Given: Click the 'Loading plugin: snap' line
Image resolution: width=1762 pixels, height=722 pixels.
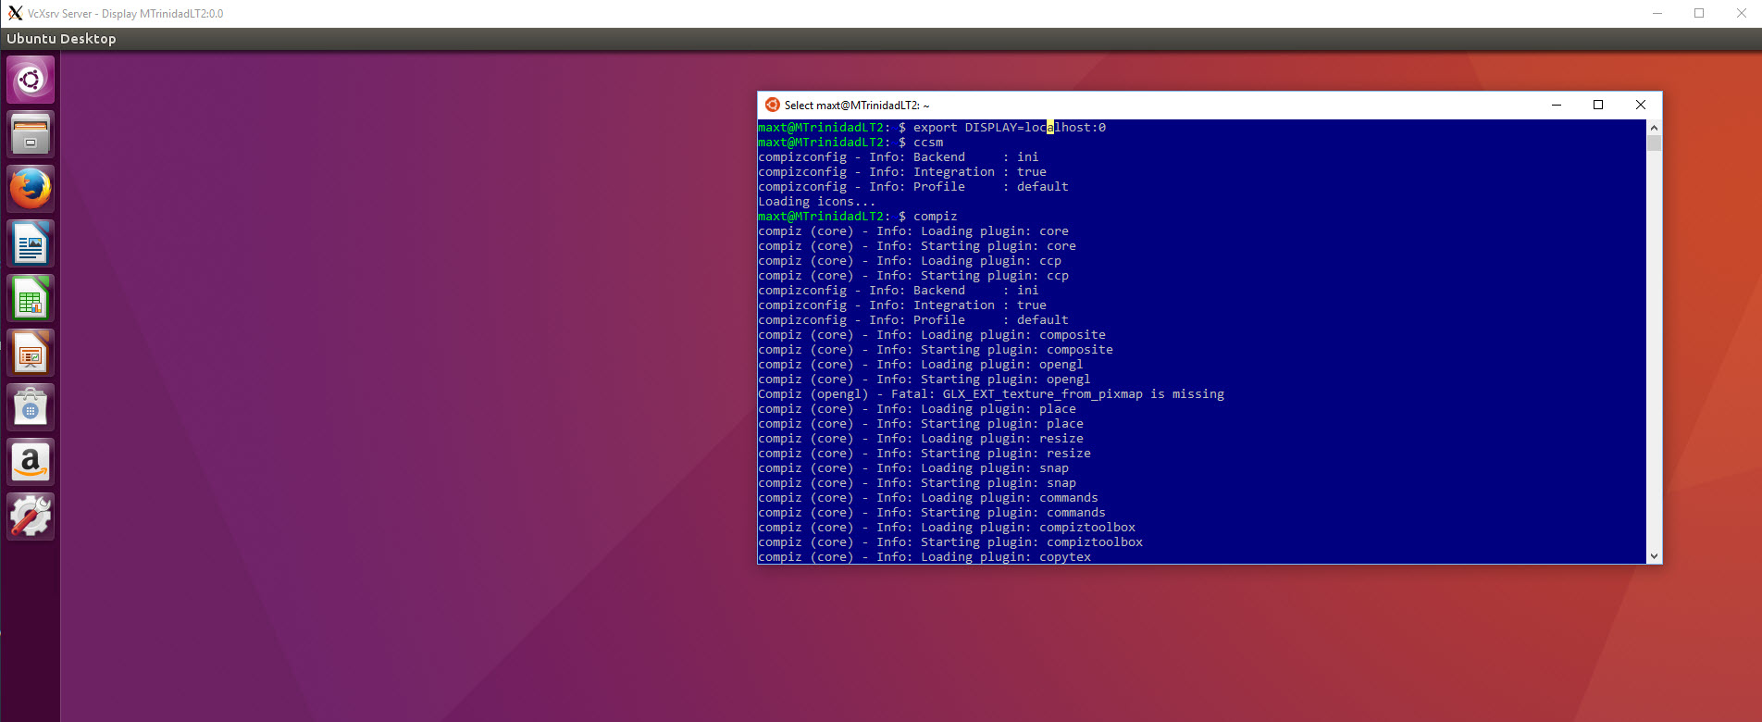Looking at the screenshot, I should click(913, 468).
